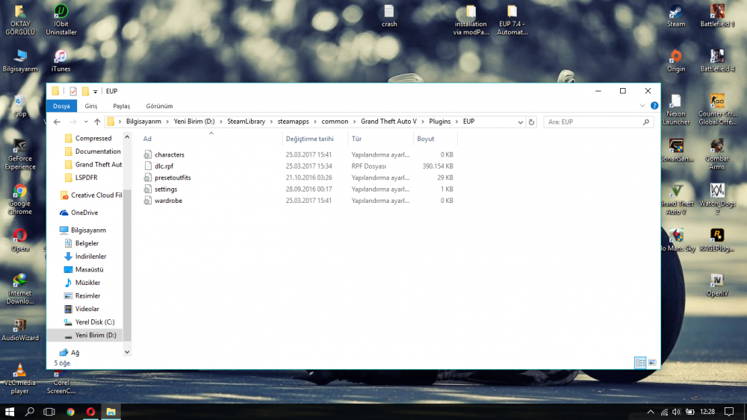Expand chevron after Grand Theft Auto V breadcrumb
Image resolution: width=747 pixels, height=420 pixels.
(423, 122)
